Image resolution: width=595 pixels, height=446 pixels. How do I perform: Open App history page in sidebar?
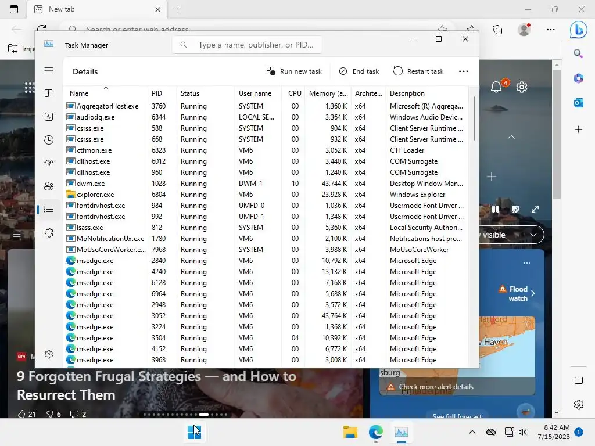[49, 140]
